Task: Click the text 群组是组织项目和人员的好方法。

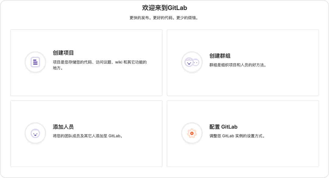Action: [238, 65]
